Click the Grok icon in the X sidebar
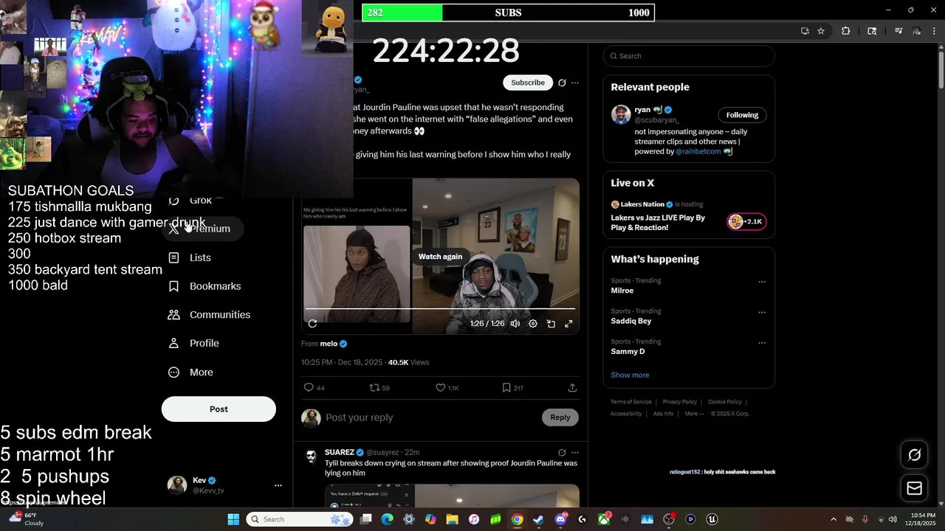945x531 pixels. click(x=174, y=201)
